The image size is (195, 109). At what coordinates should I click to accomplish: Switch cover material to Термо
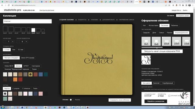[x=34, y=69]
